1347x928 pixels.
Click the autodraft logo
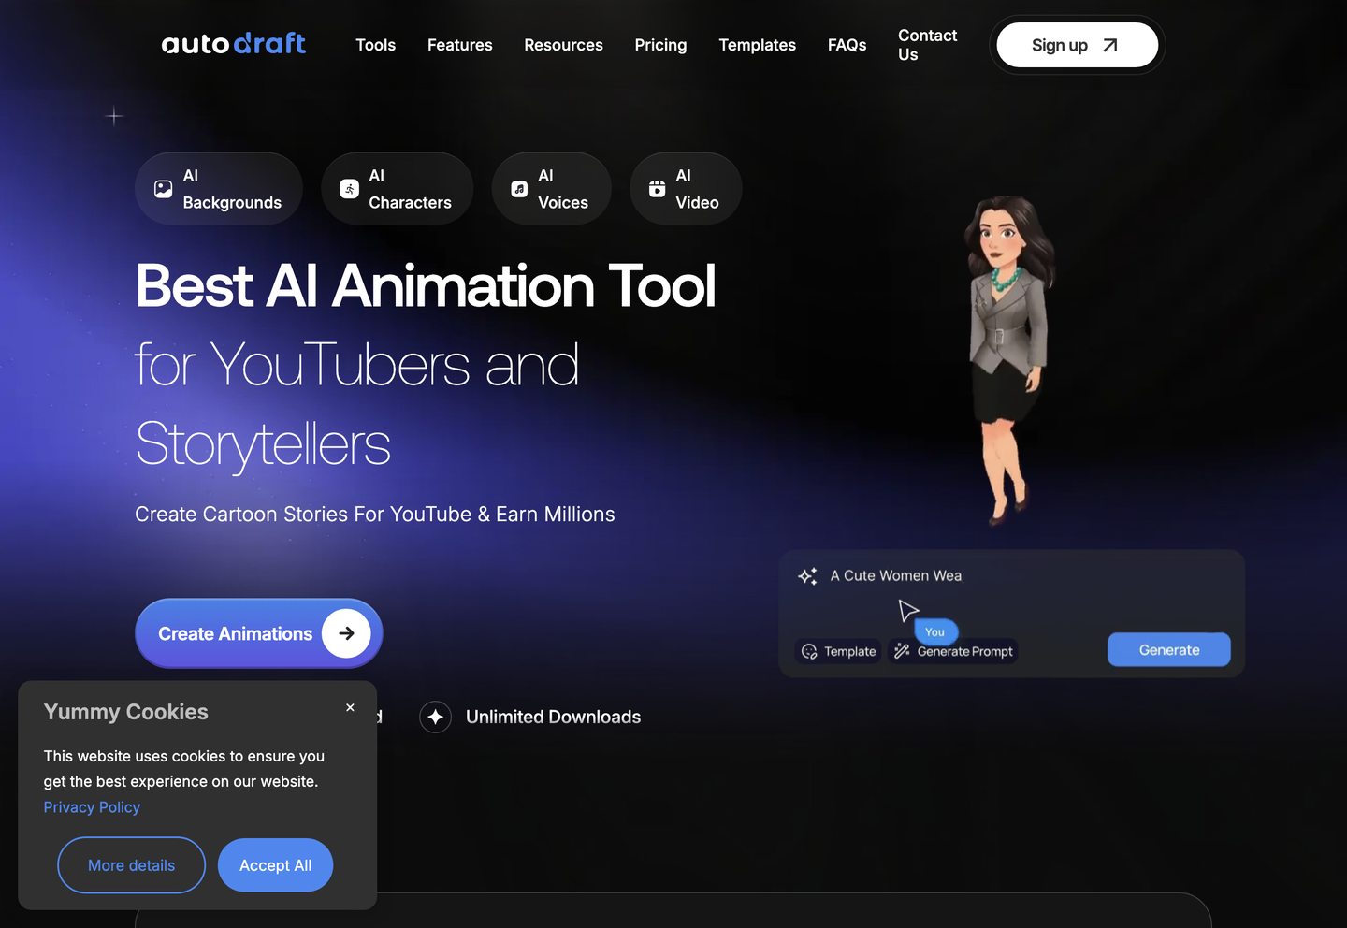click(x=233, y=44)
